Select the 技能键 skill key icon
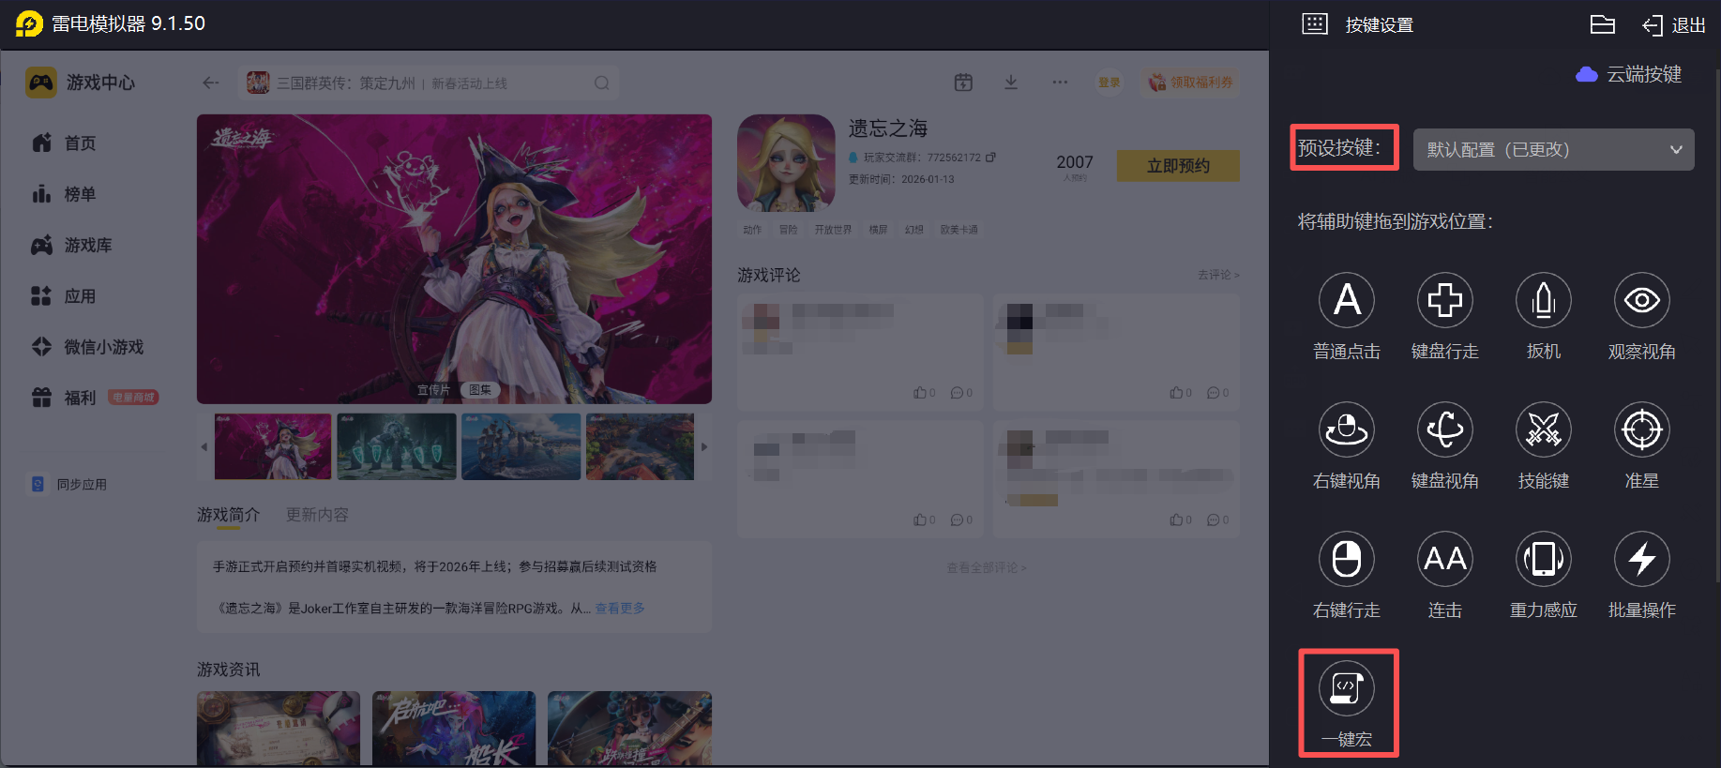 pos(1544,429)
